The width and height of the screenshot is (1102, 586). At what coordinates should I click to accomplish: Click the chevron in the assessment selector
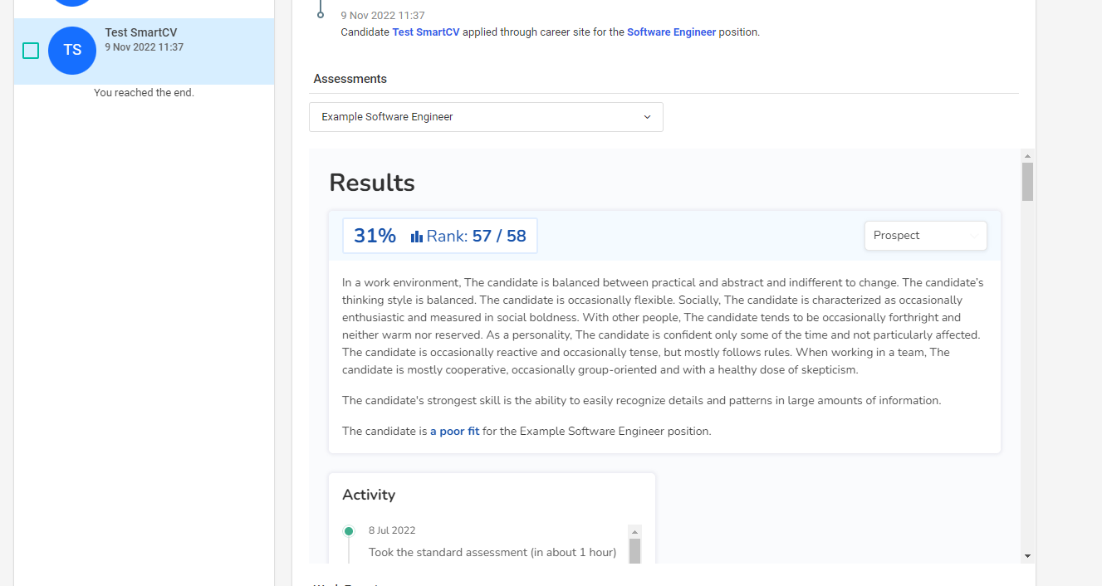(647, 117)
